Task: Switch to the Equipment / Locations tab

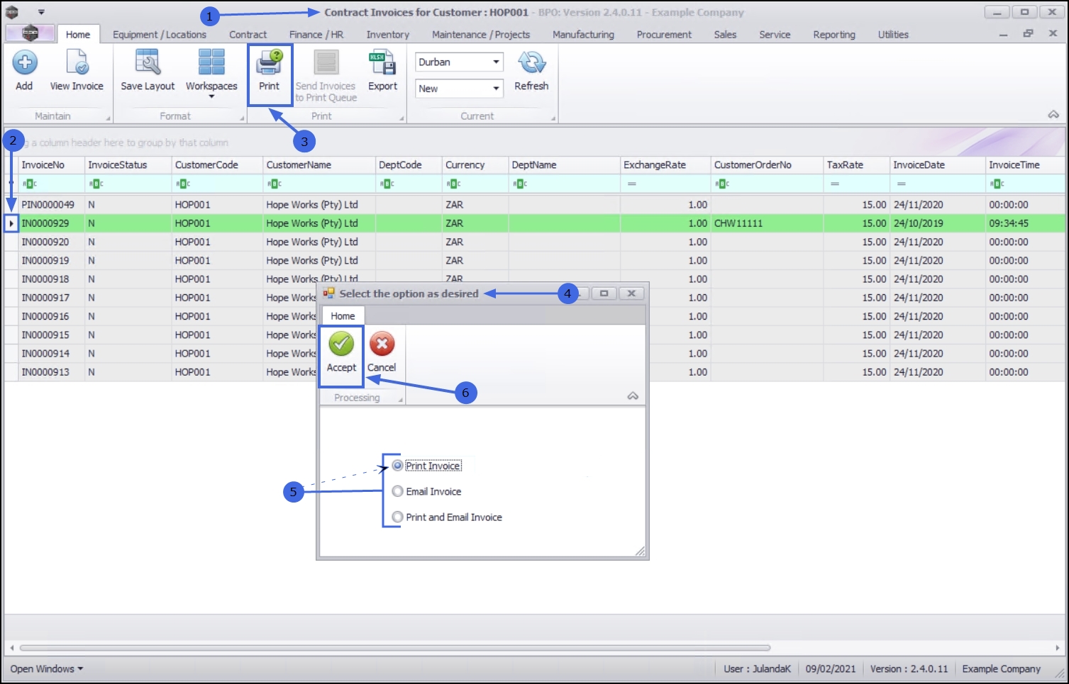Action: [x=160, y=34]
